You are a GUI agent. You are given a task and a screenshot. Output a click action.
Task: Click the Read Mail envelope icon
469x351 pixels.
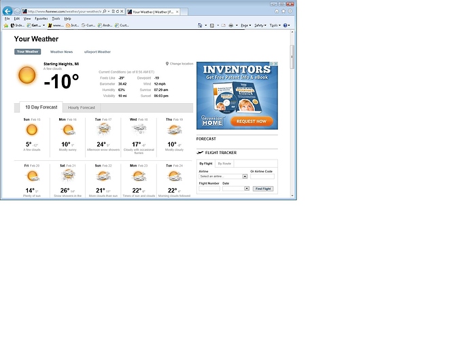point(224,25)
